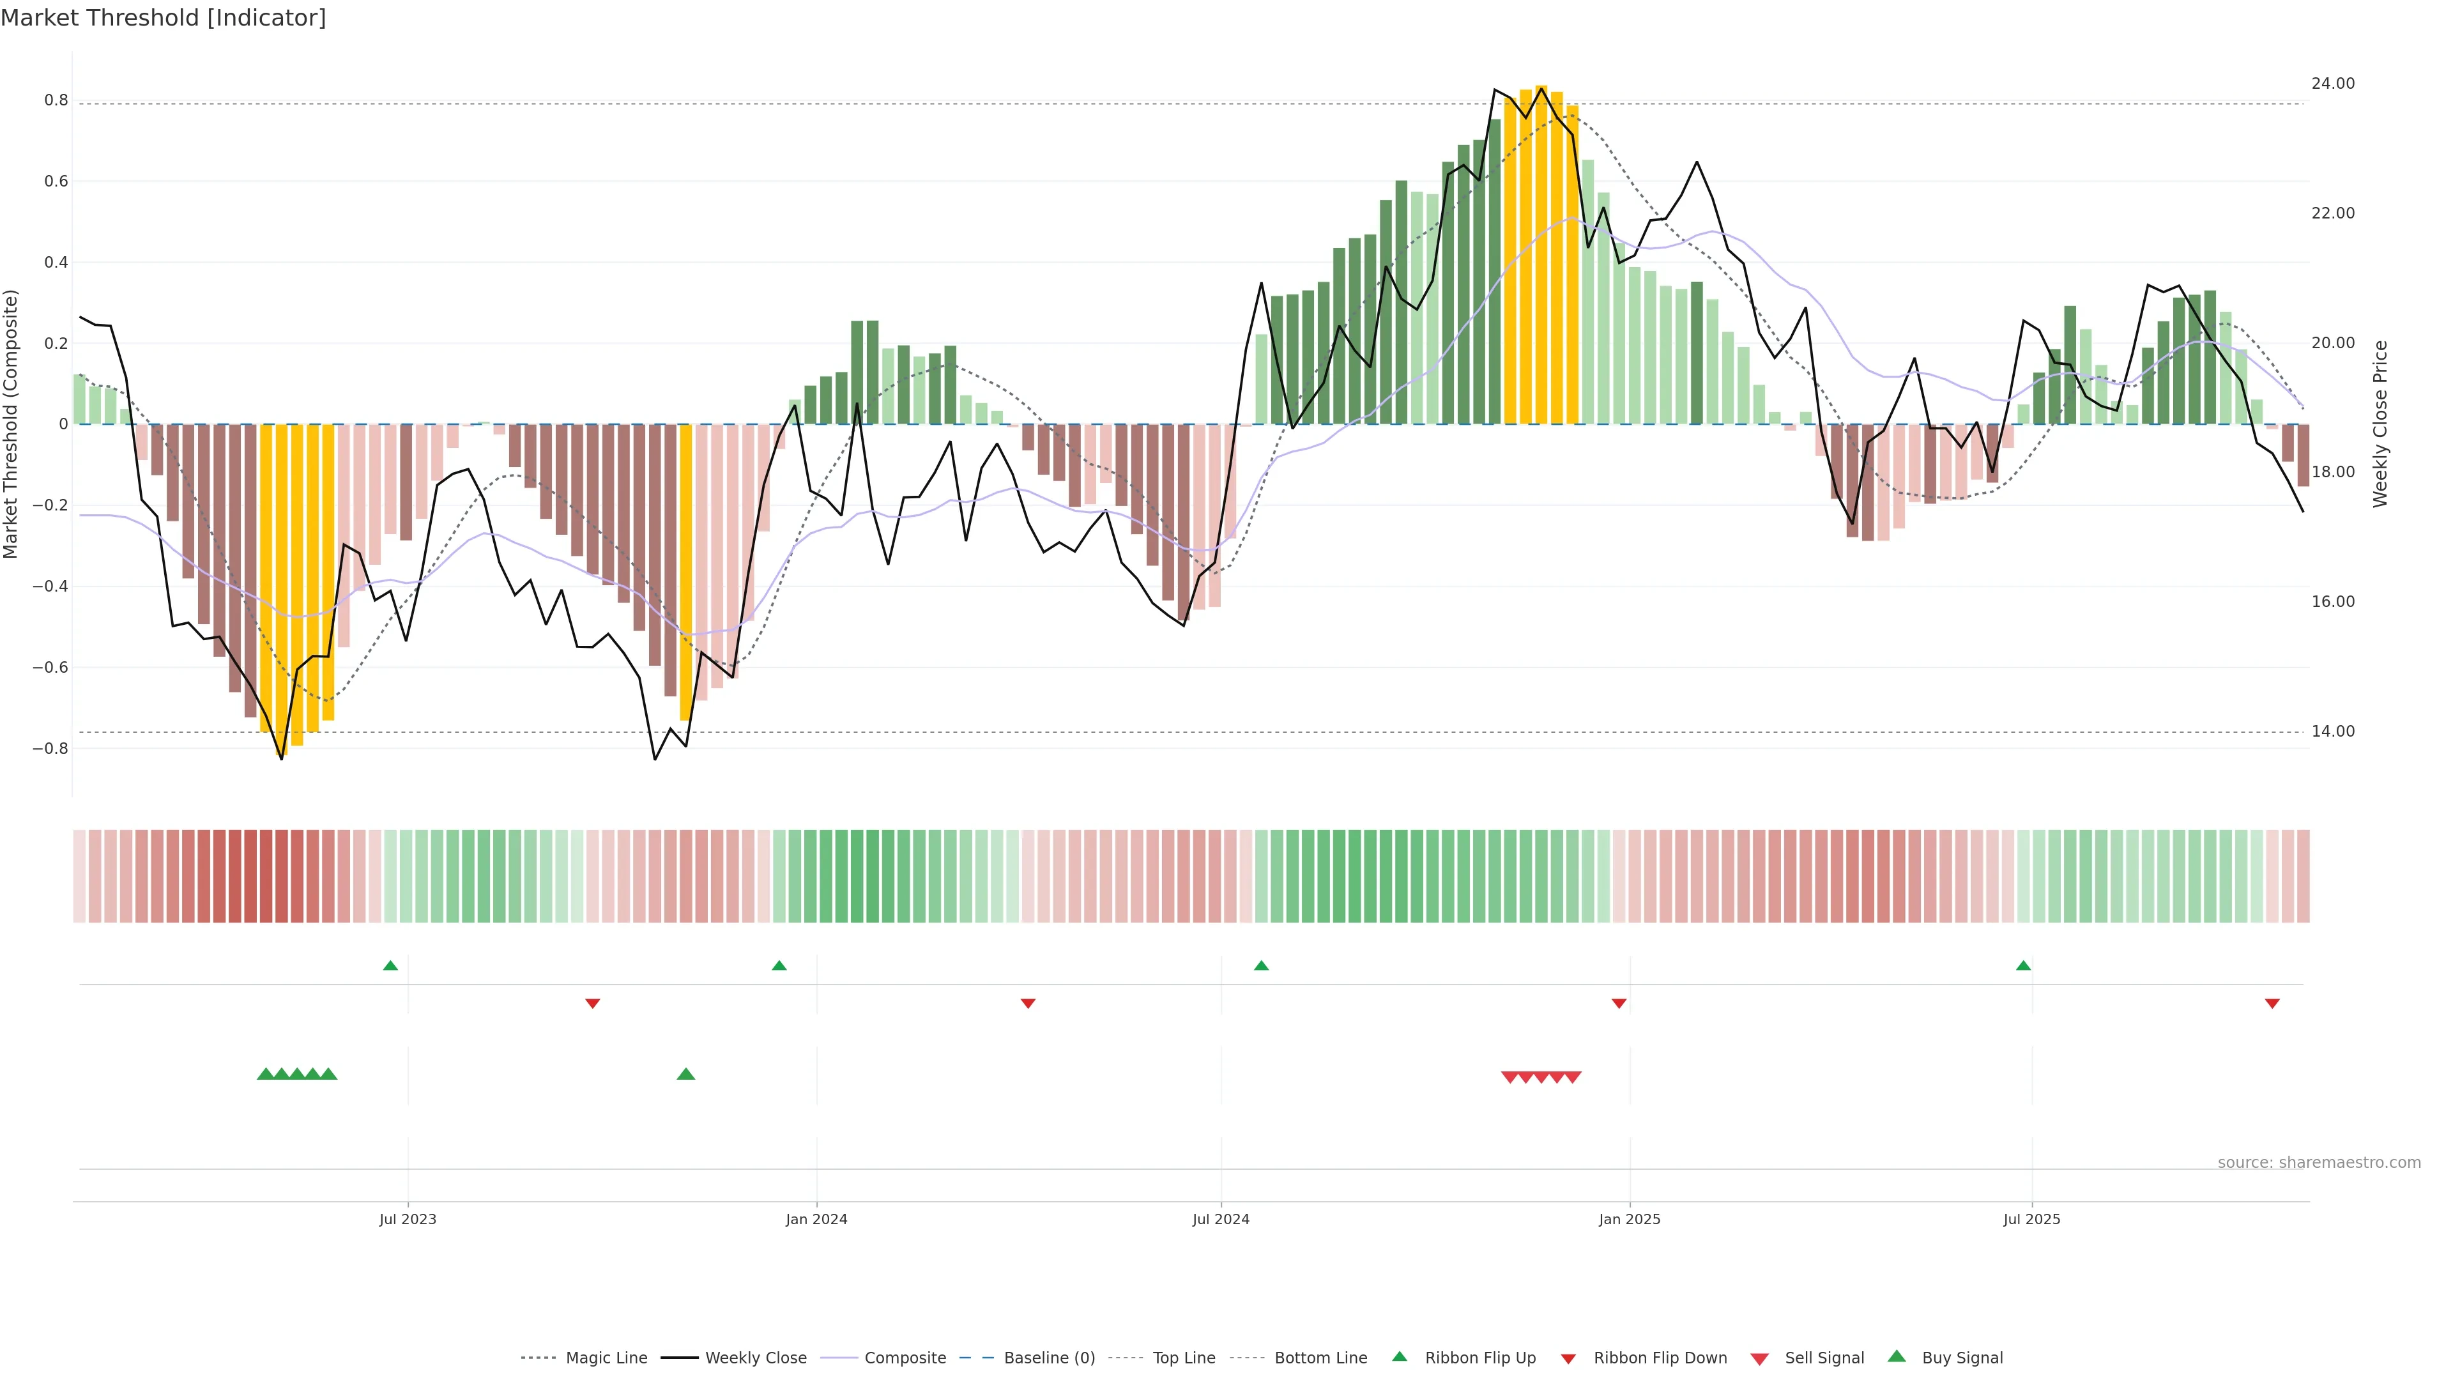Click the Ribbon Flip Down legend triangle

pyautogui.click(x=1568, y=1358)
